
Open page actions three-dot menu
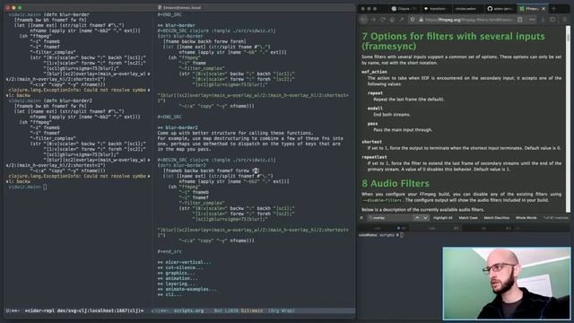click(x=532, y=20)
